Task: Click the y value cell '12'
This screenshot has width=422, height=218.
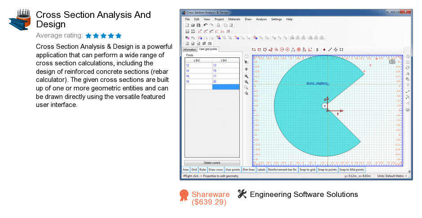Action: pos(198,65)
